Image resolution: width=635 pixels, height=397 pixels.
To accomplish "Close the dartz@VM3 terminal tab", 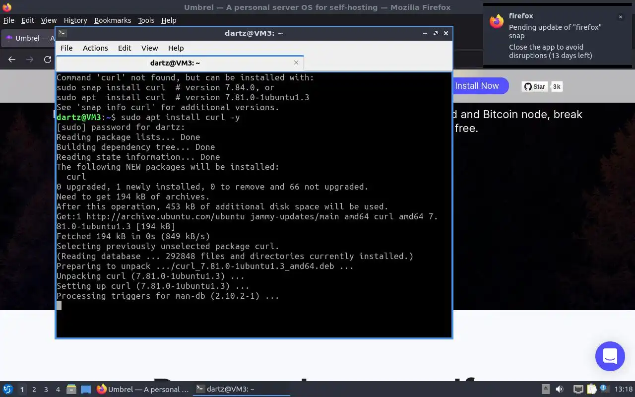I will [x=296, y=63].
